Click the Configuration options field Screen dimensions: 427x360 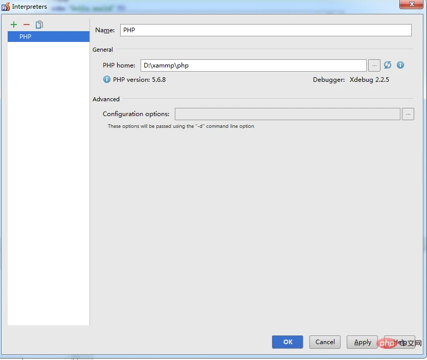(x=287, y=114)
